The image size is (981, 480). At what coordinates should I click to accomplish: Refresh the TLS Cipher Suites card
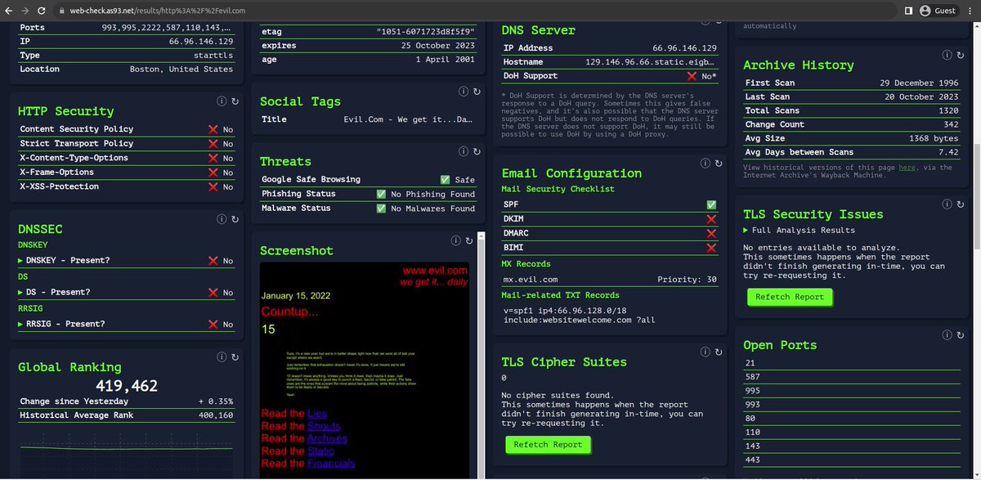pos(719,351)
